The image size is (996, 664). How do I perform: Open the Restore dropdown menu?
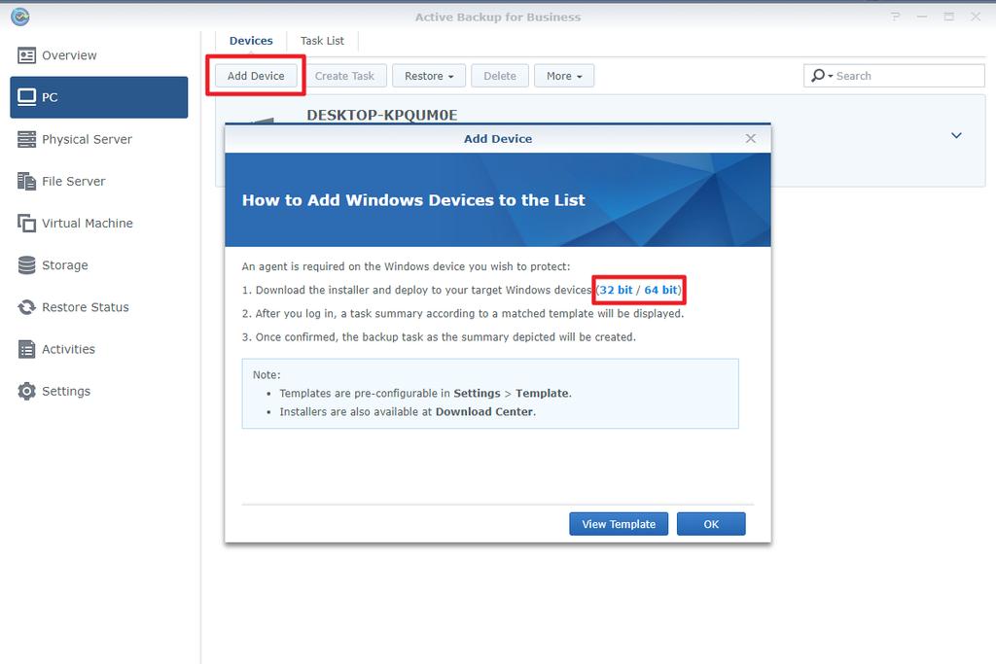click(x=429, y=76)
